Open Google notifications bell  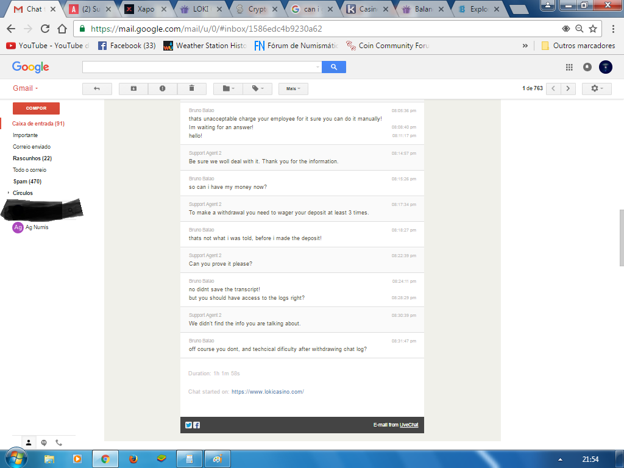587,67
